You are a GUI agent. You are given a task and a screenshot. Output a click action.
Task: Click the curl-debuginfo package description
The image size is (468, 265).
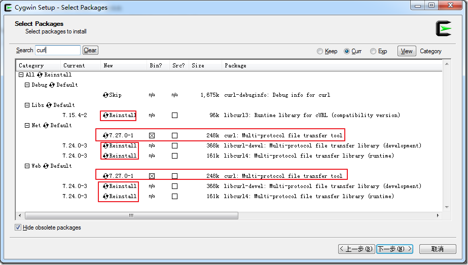click(x=277, y=95)
